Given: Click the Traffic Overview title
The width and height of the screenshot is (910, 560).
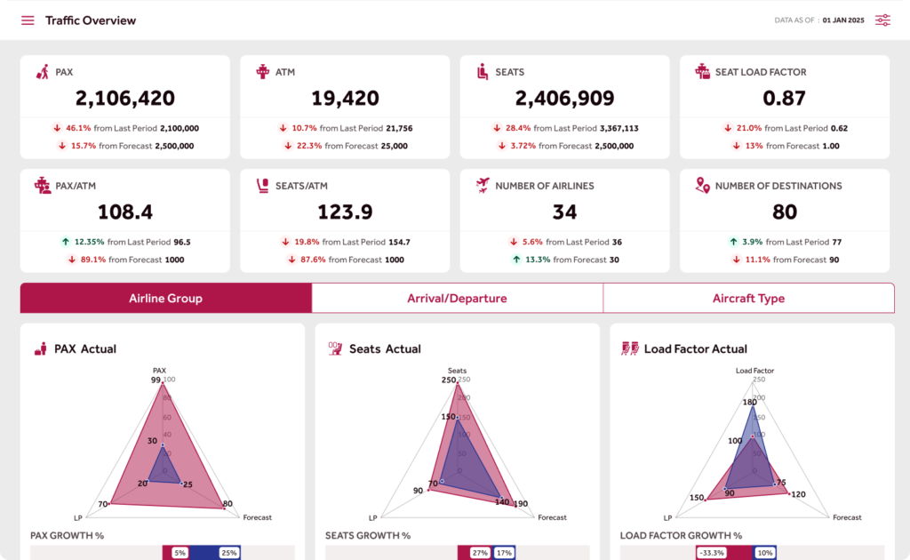Looking at the screenshot, I should 91,20.
